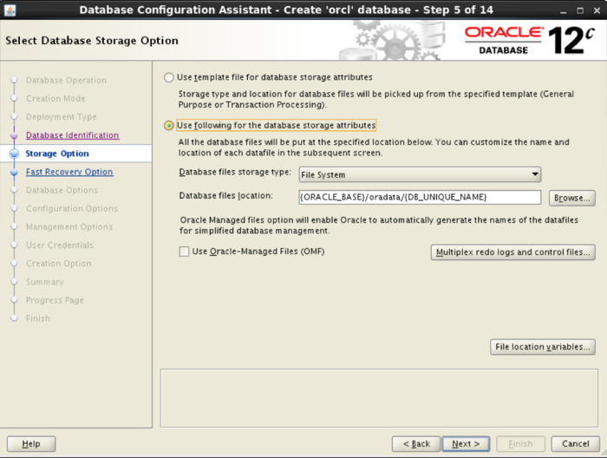Click the 'User Credentials' step label
Viewport: 607px width, 458px height.
pos(60,245)
